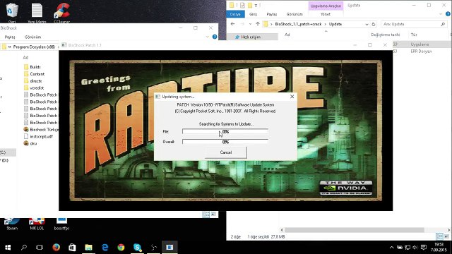Viewport: 452px width, 254px height.
Task: Open Dosya tab in Update window
Action: coord(235,14)
